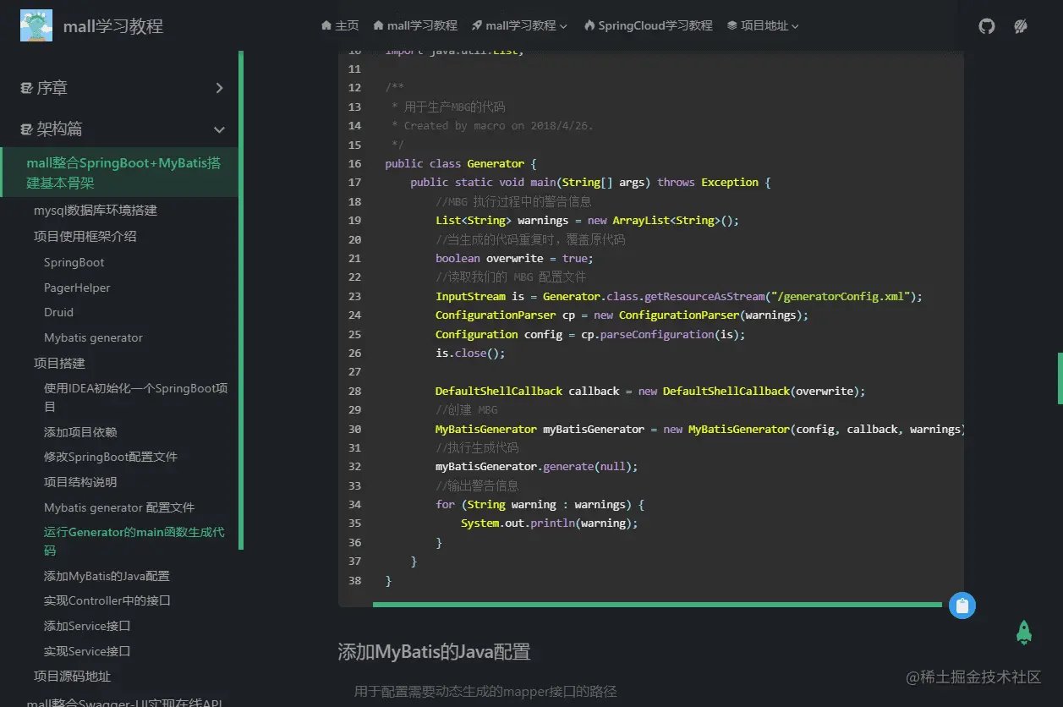The image size is (1063, 707).
Task: Click the mall学习教程 site logo image
Action: coord(36,25)
